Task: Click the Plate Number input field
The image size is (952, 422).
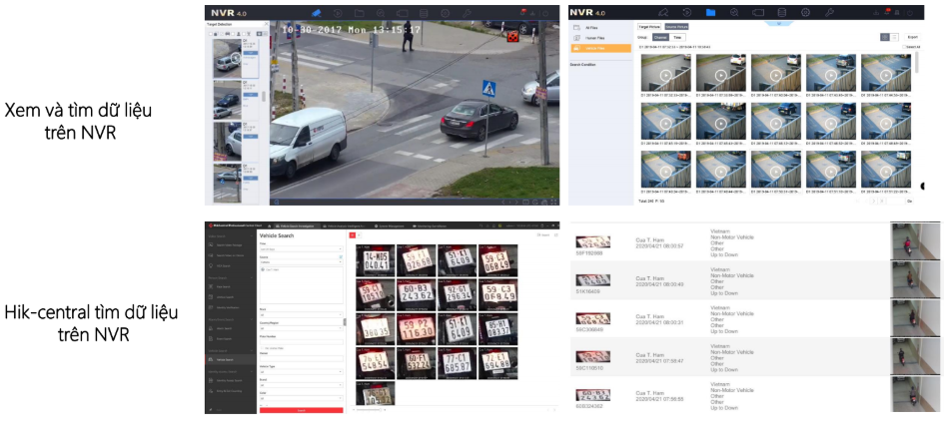Action: click(x=301, y=341)
